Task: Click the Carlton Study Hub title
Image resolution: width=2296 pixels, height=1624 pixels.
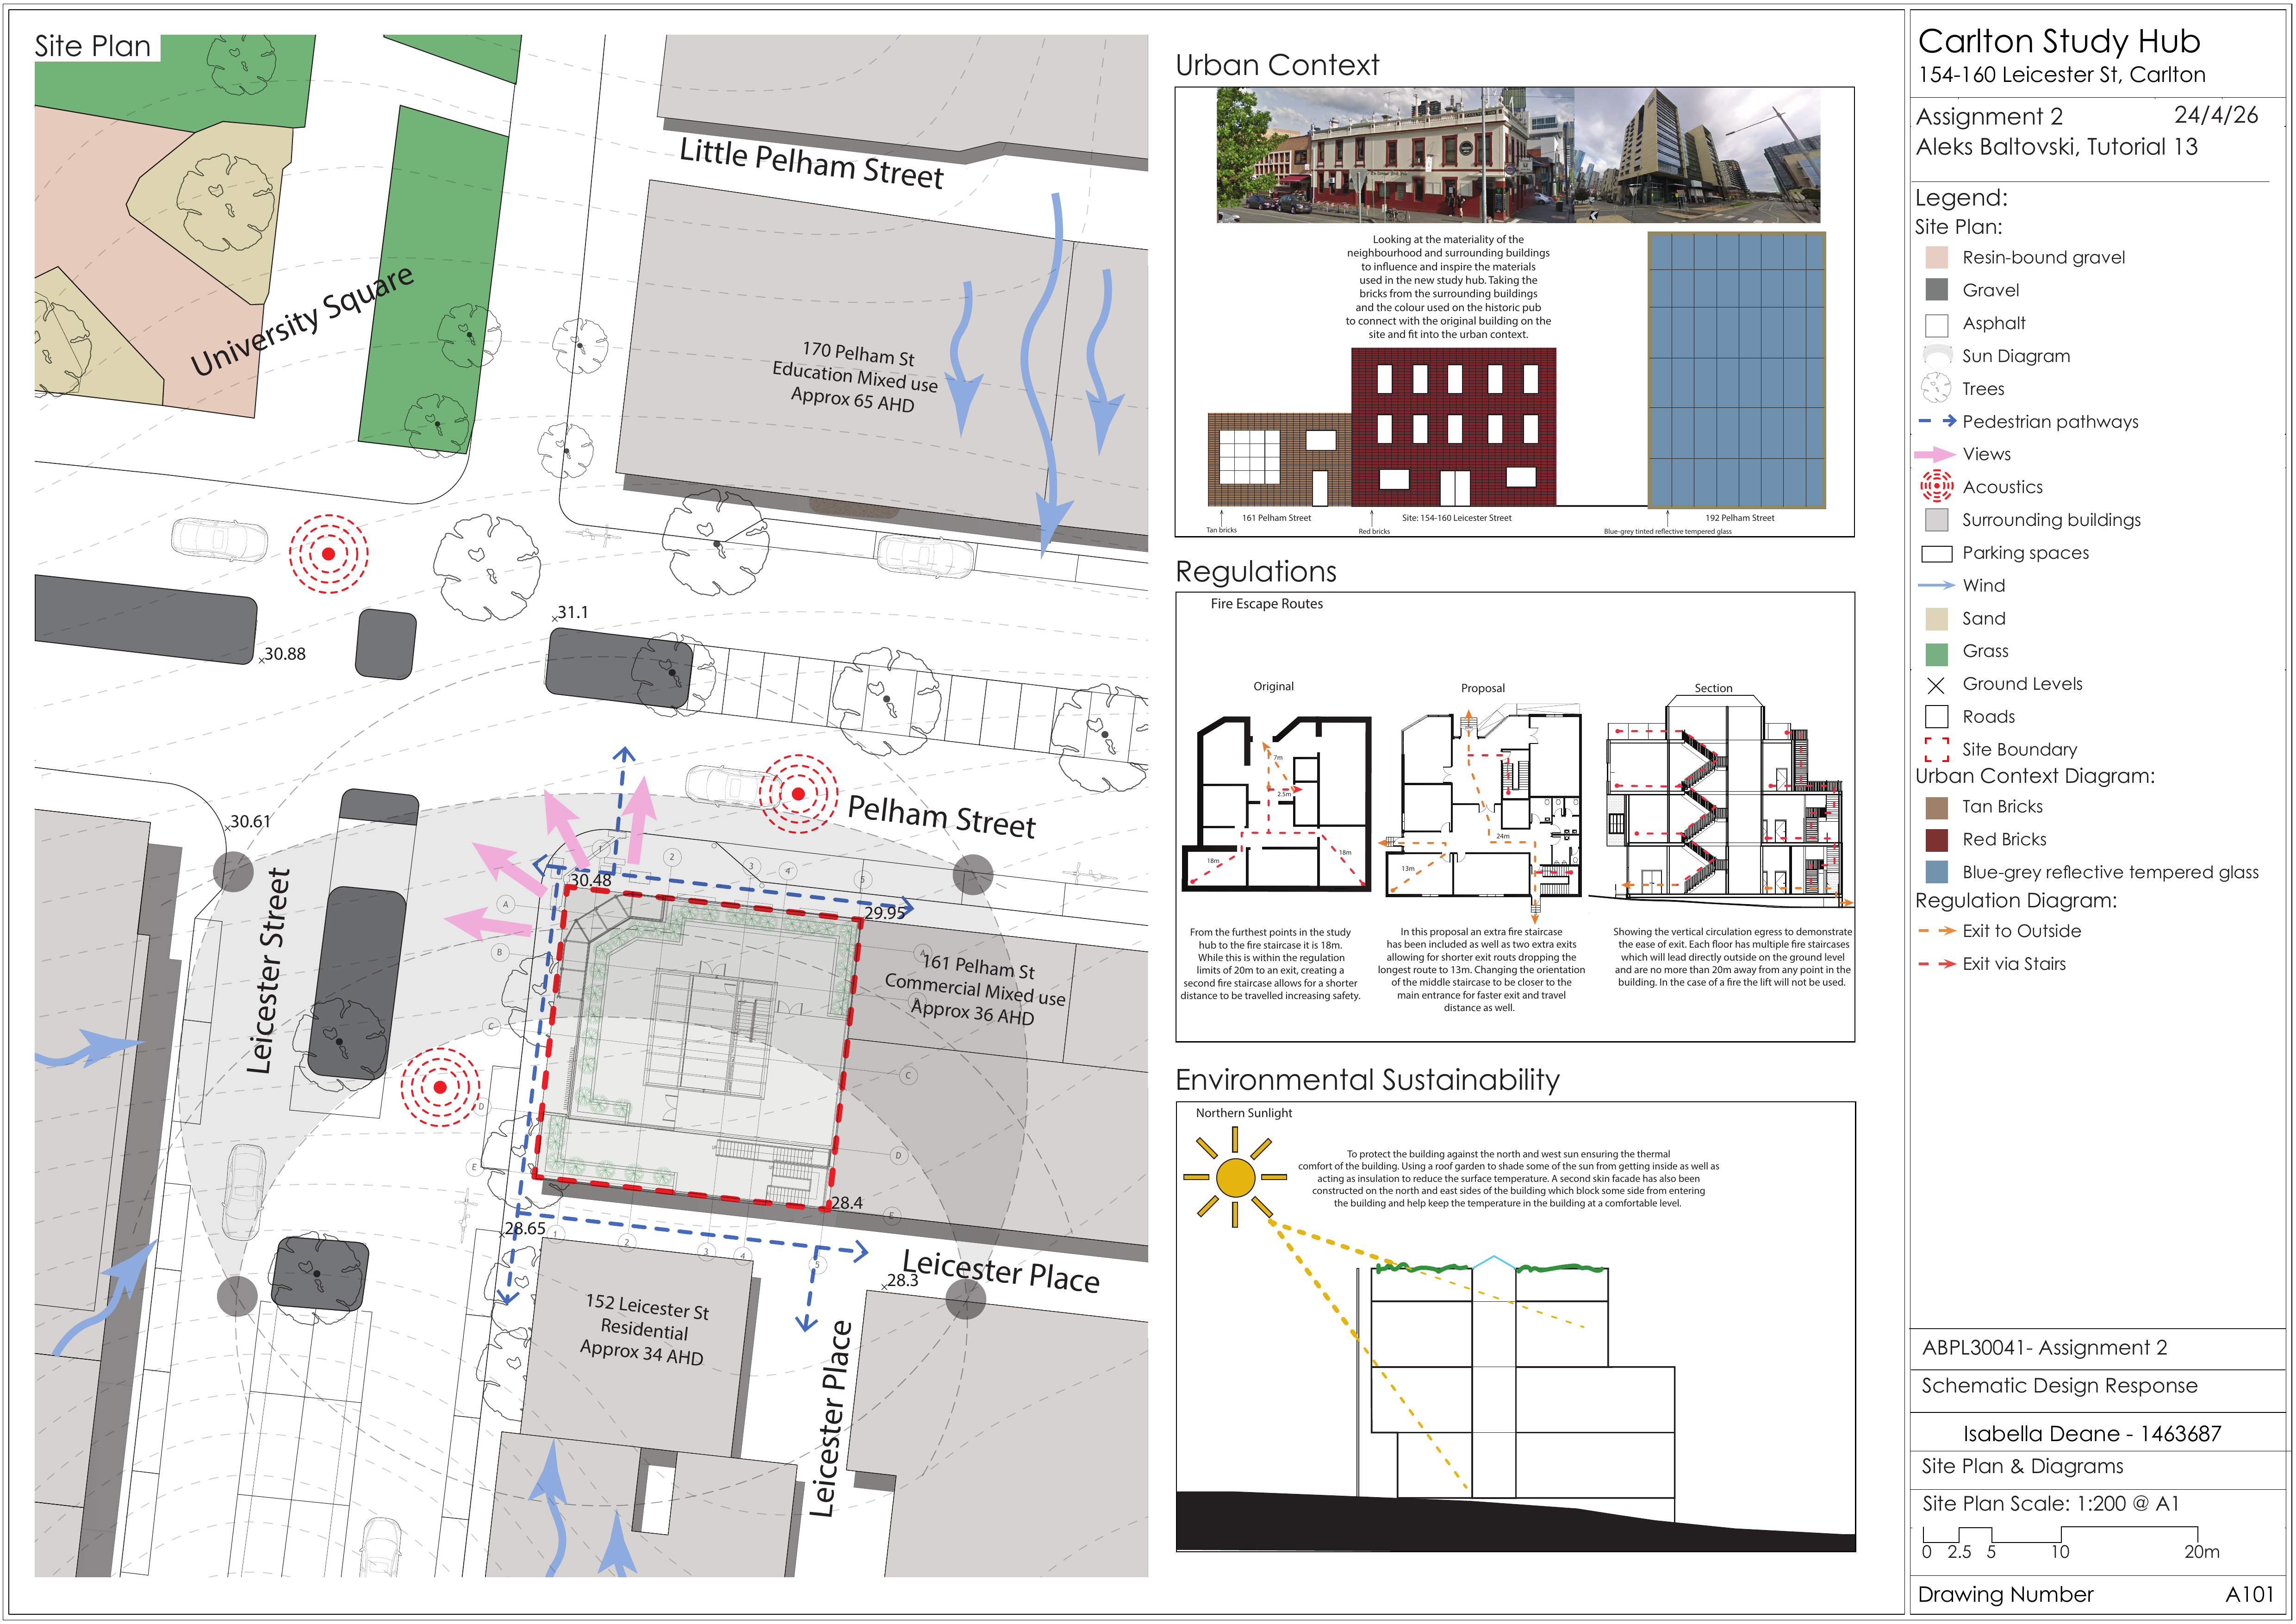Action: pyautogui.click(x=2059, y=41)
